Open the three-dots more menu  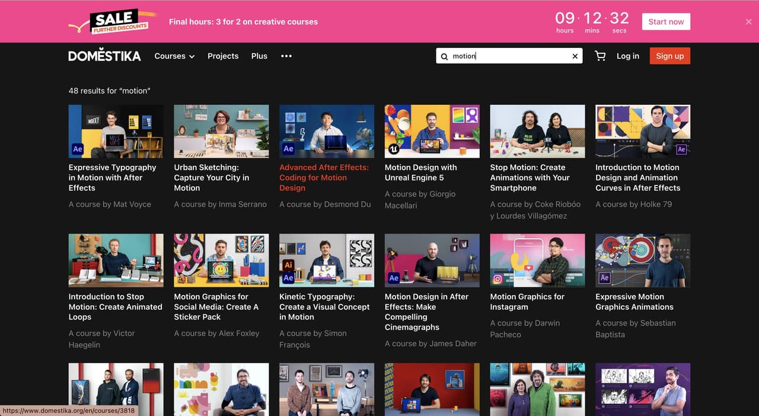286,56
